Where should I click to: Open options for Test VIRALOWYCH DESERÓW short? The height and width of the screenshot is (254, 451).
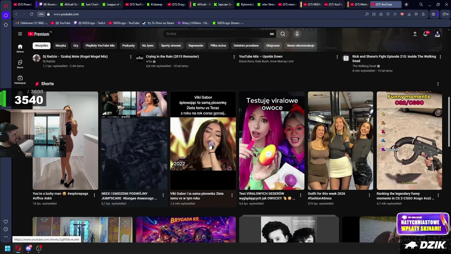[x=301, y=195]
